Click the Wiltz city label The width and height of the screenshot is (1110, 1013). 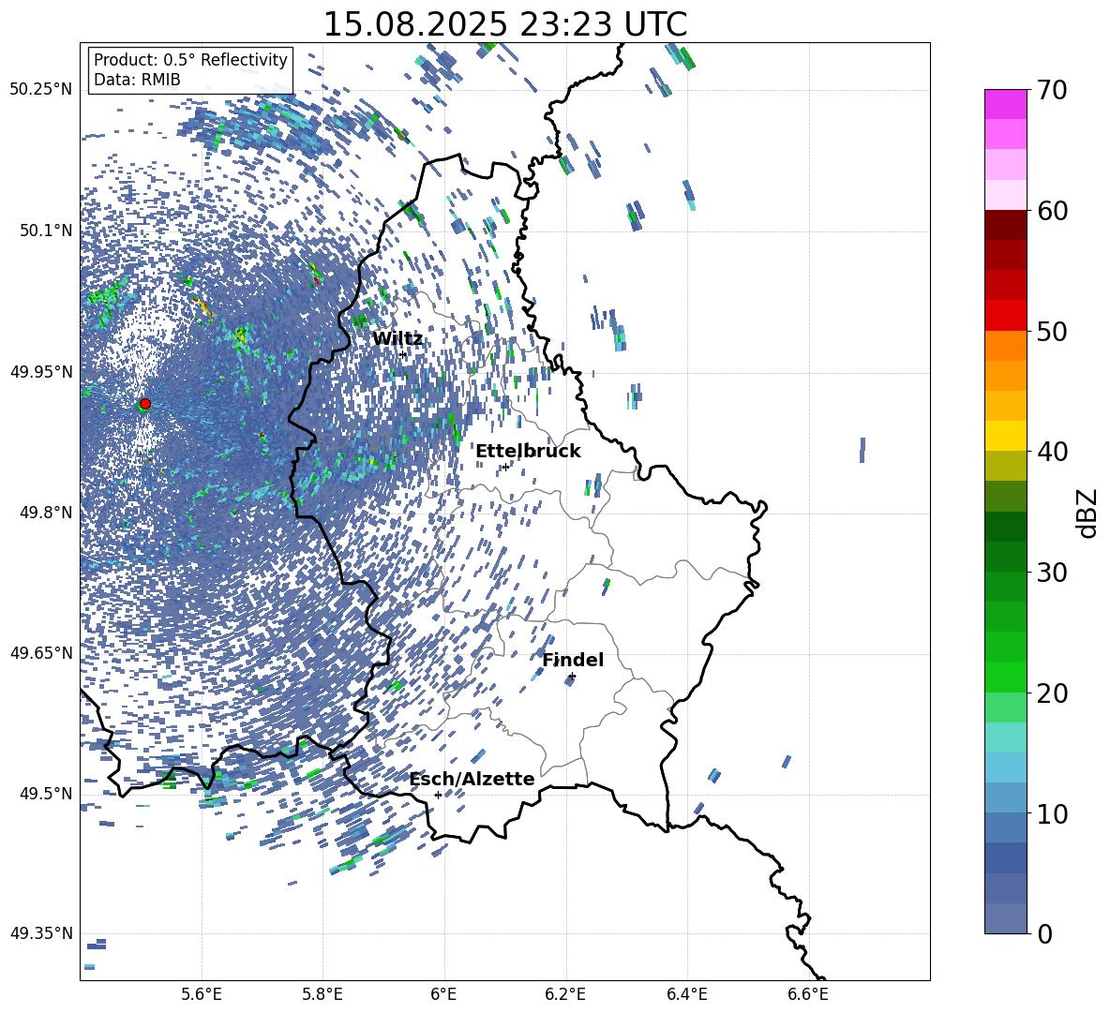(x=397, y=339)
